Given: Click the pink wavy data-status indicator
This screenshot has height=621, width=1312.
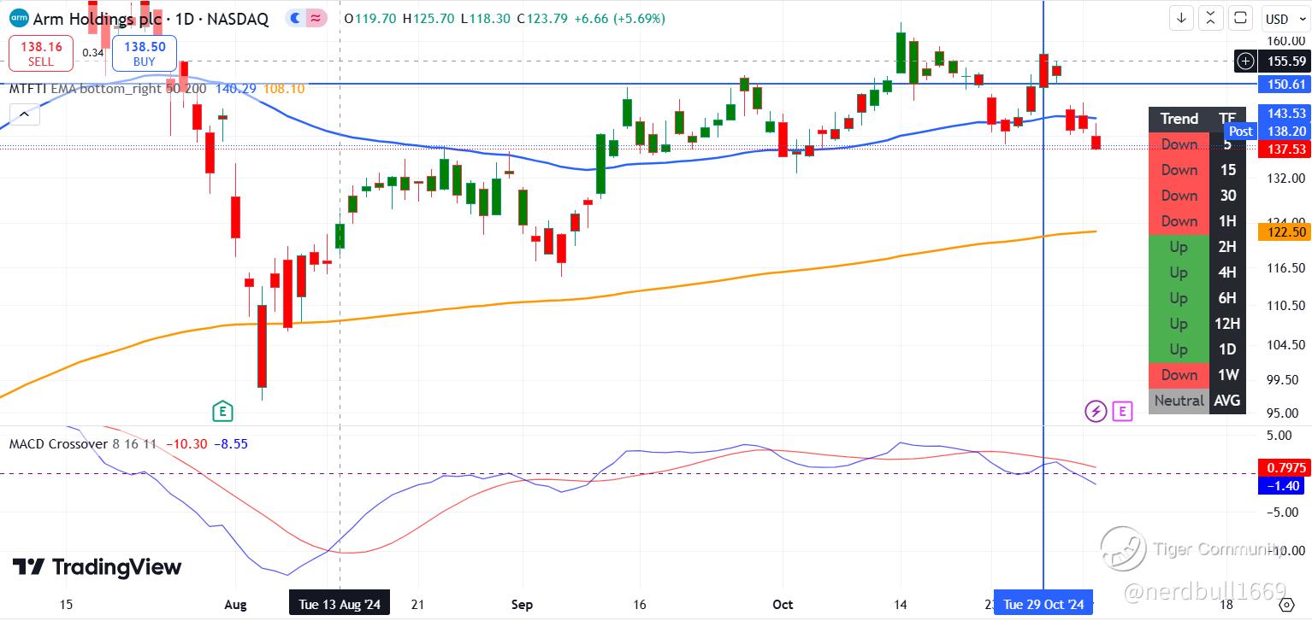Looking at the screenshot, I should pyautogui.click(x=316, y=18).
